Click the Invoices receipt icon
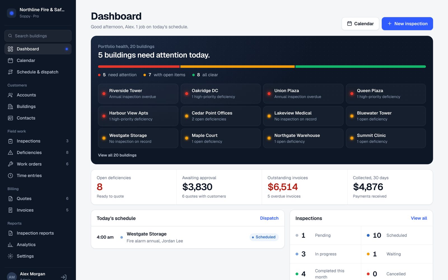 [10, 210]
